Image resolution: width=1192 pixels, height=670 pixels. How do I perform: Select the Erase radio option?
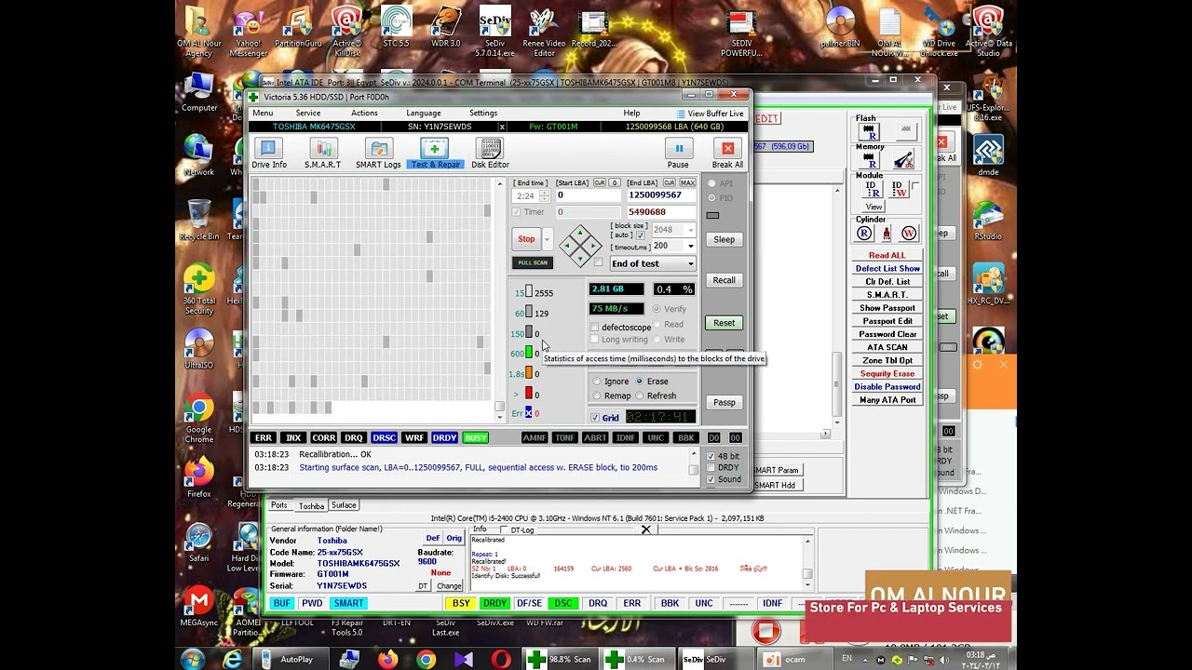pyautogui.click(x=639, y=382)
